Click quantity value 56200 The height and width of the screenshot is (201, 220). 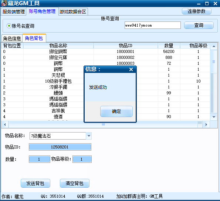pyautogui.click(x=169, y=51)
